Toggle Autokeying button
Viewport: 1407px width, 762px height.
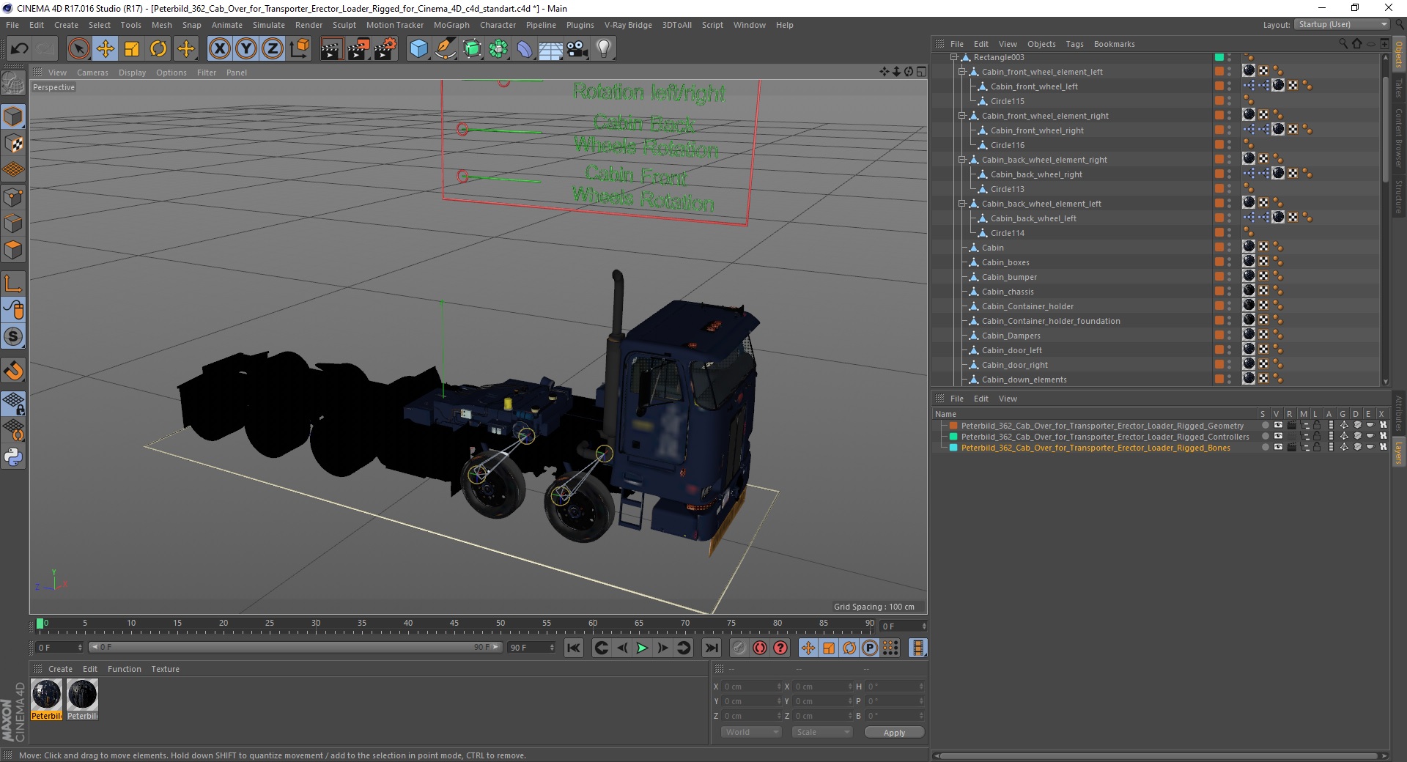point(760,648)
